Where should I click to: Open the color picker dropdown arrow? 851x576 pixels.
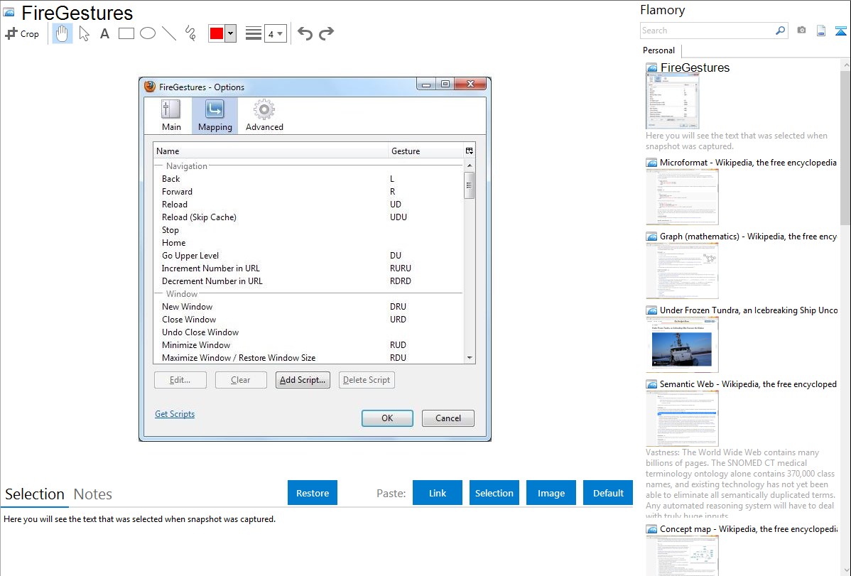pyautogui.click(x=231, y=33)
